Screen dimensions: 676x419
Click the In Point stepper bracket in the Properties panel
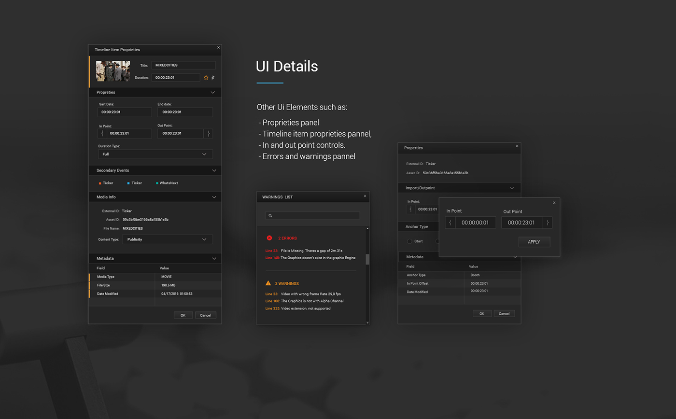[x=410, y=209]
